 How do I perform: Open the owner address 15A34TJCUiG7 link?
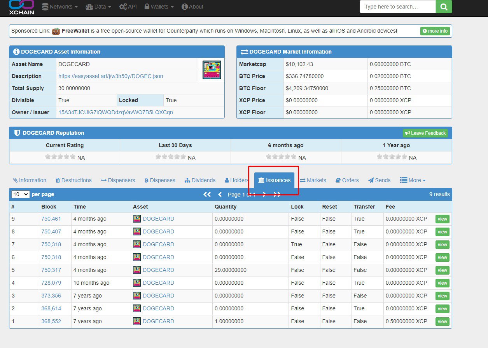pos(115,112)
